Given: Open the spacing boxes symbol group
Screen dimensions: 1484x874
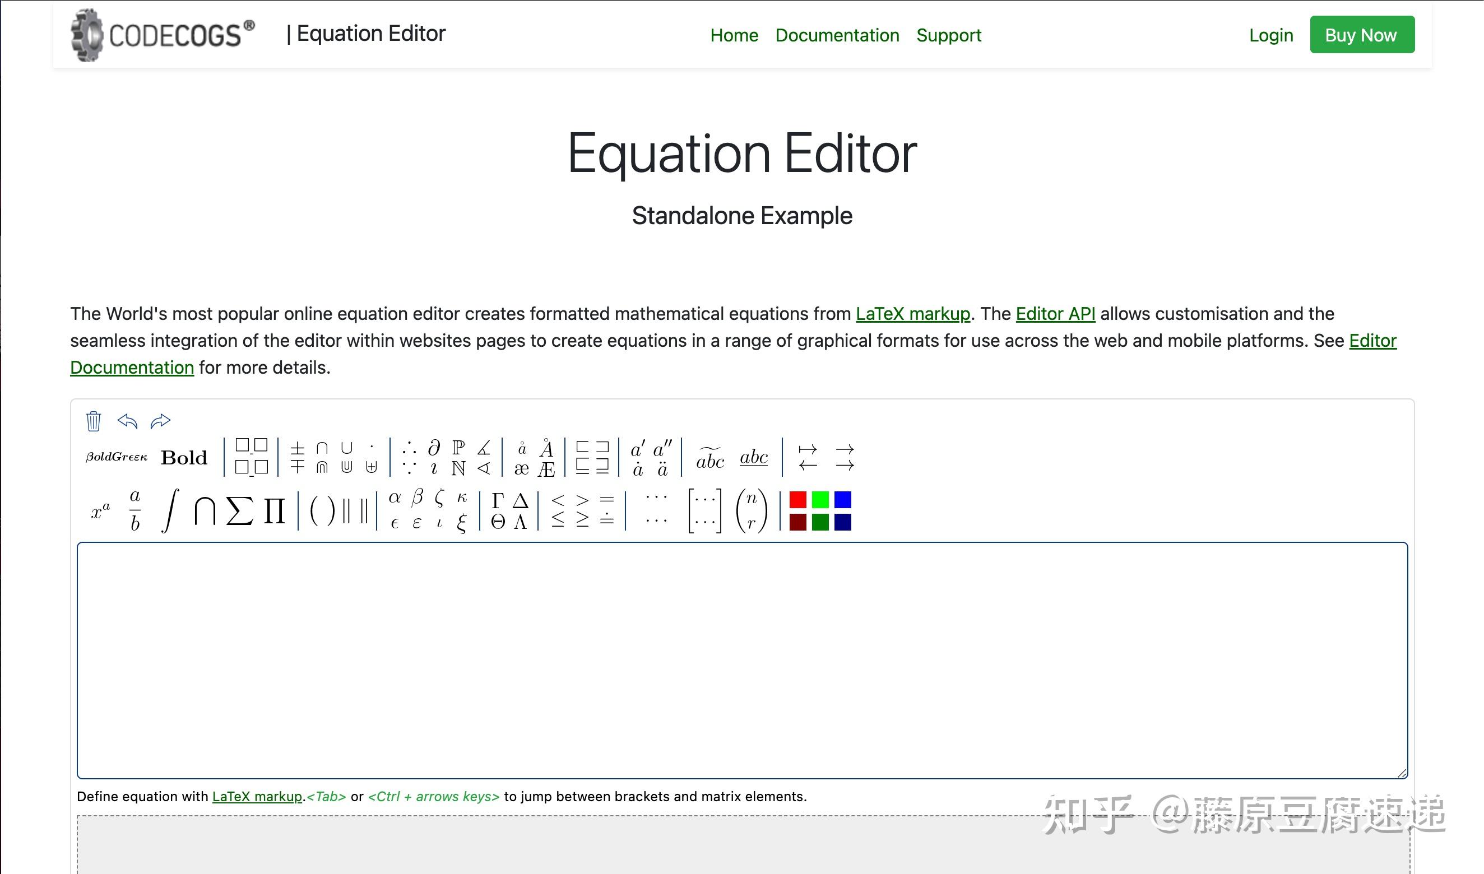Looking at the screenshot, I should [251, 457].
